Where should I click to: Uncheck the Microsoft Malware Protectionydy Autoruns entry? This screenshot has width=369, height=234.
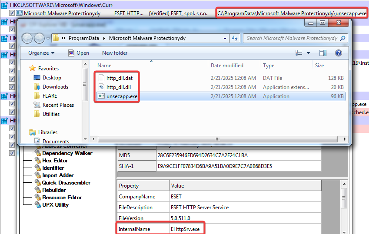pos(12,13)
